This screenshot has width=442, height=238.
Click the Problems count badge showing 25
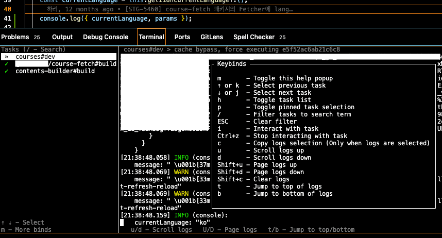[x=37, y=38]
